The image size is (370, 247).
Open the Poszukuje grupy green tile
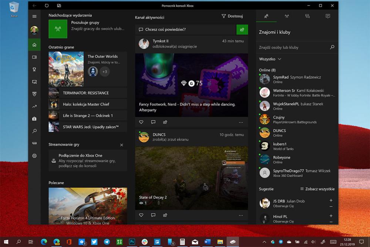[x=58, y=29]
